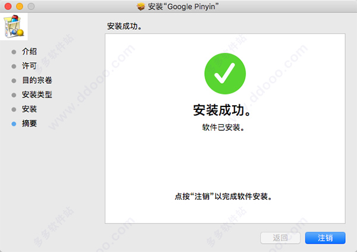Click the window title 安装“Google Pinyin”
357x252 pixels.
(x=183, y=7)
